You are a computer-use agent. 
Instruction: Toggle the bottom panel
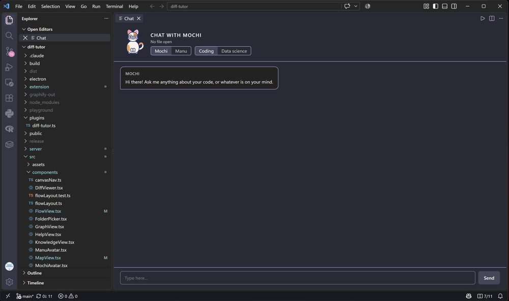click(x=445, y=6)
